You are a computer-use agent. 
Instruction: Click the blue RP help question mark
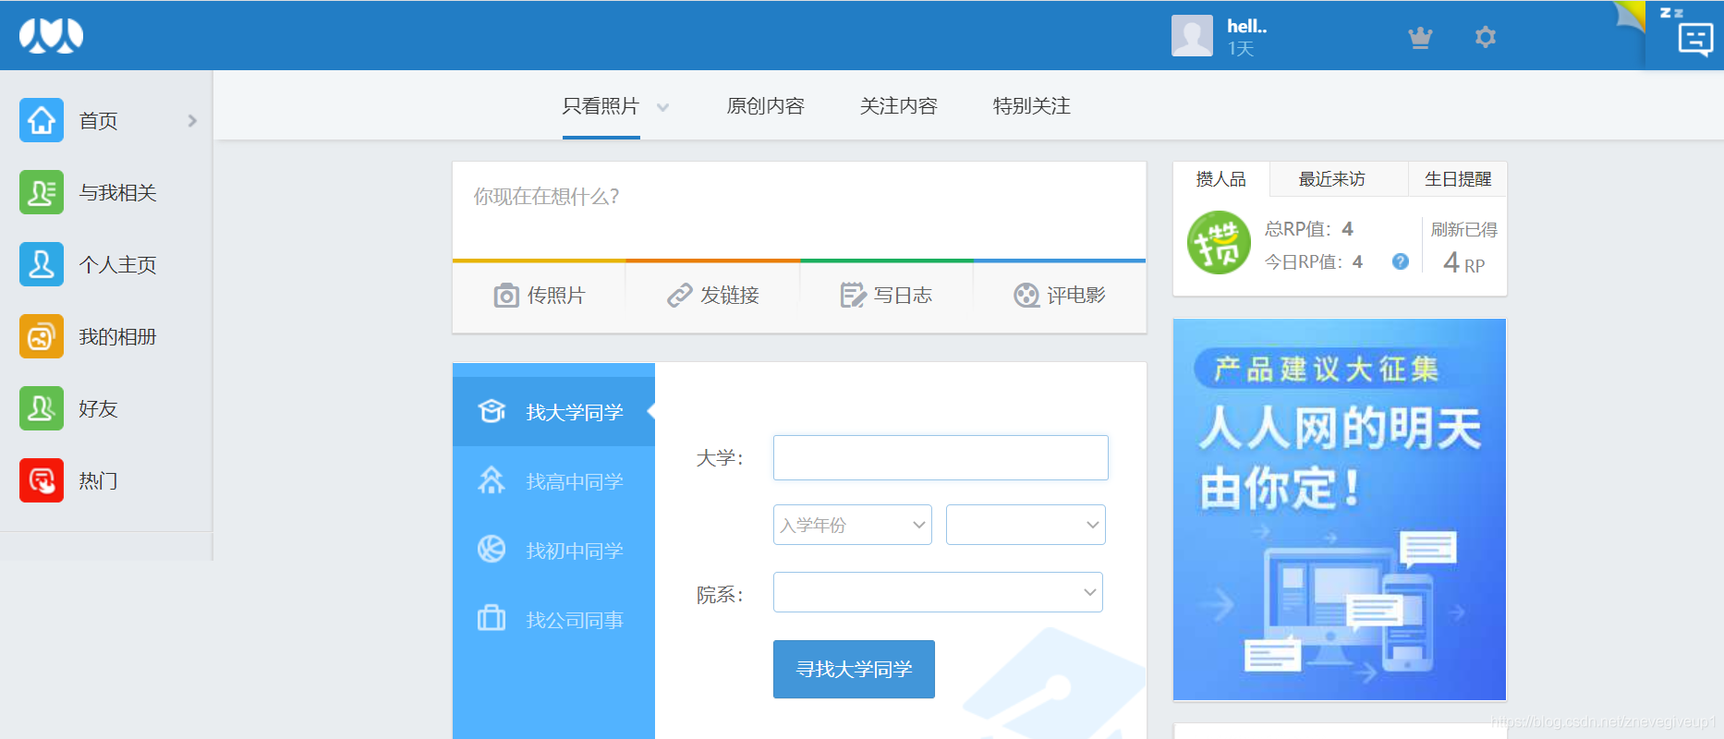pos(1400,262)
